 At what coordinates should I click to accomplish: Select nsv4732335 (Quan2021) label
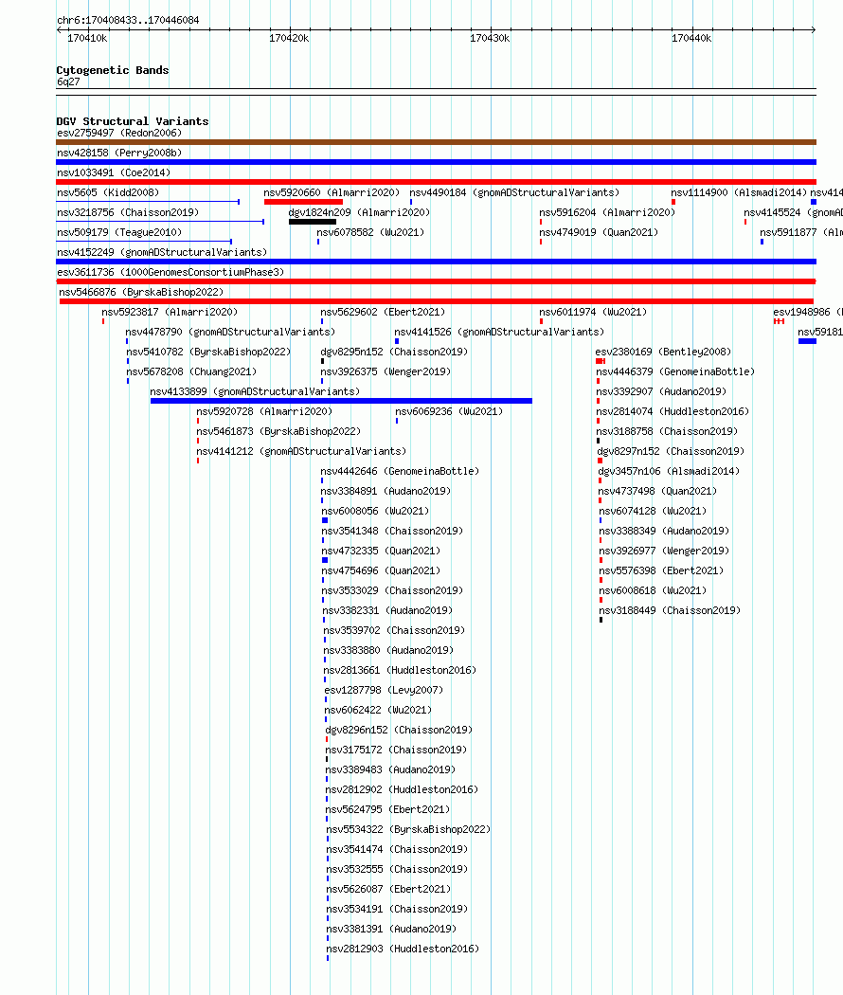tap(381, 551)
